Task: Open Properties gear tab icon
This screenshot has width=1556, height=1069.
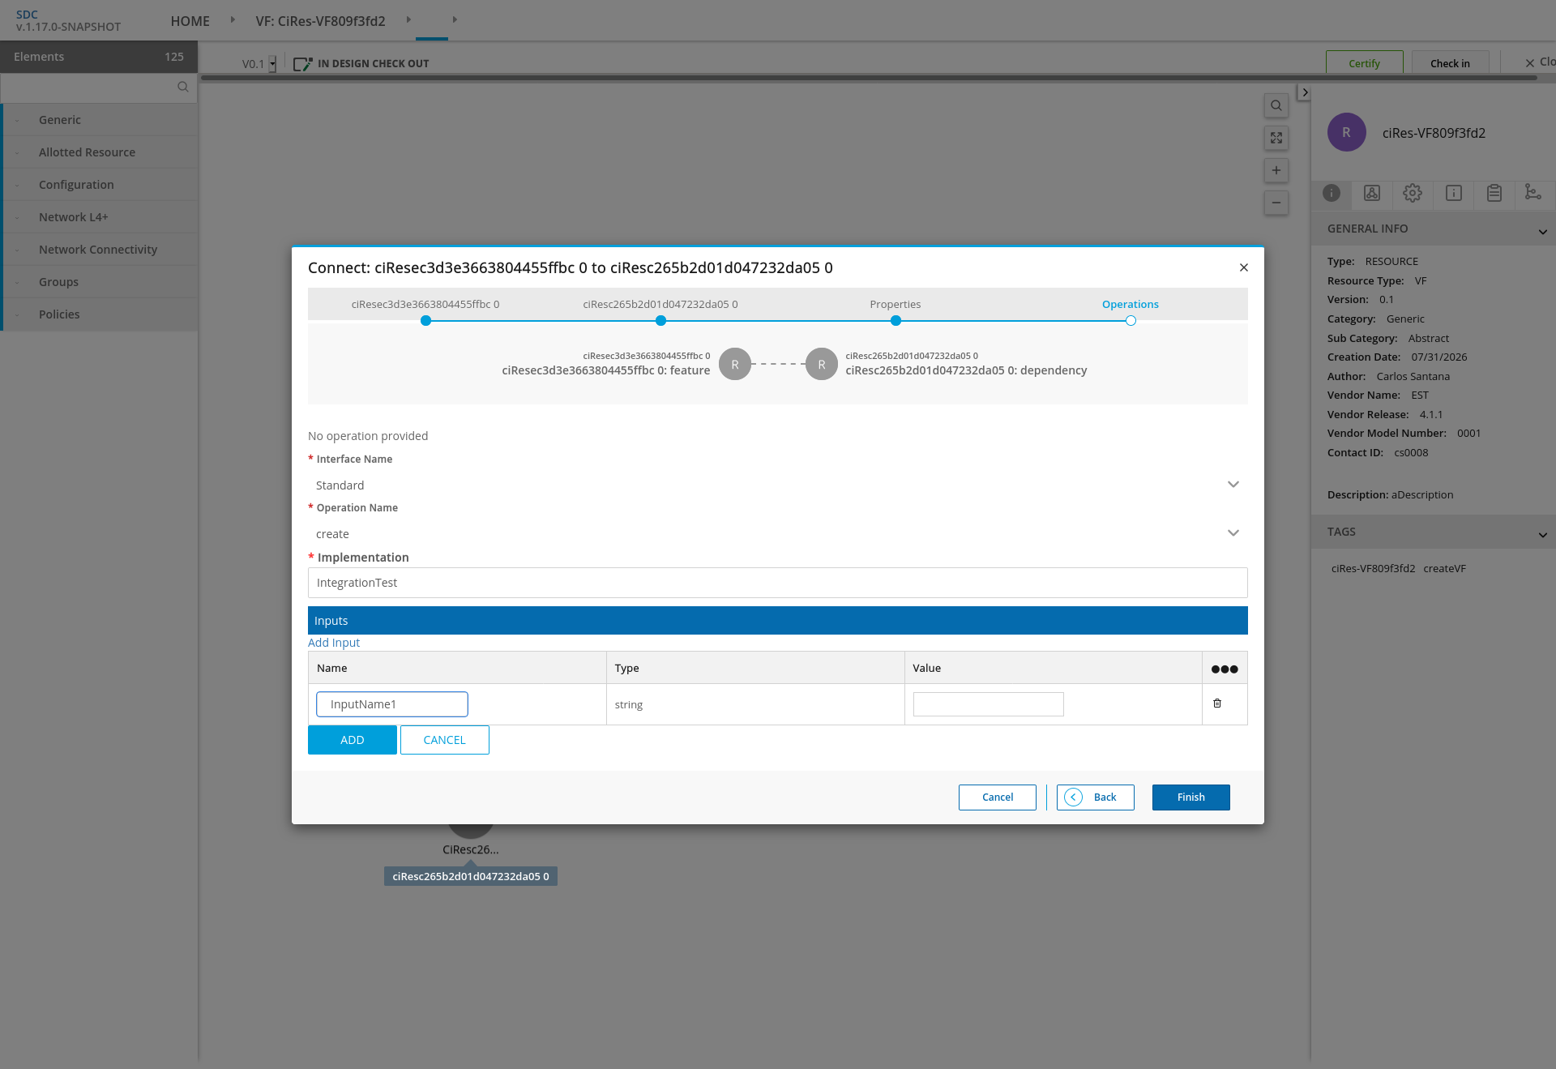Action: point(1413,193)
